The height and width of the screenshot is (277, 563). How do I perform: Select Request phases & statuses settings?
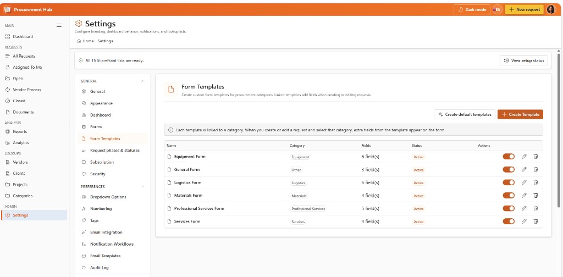112,151
